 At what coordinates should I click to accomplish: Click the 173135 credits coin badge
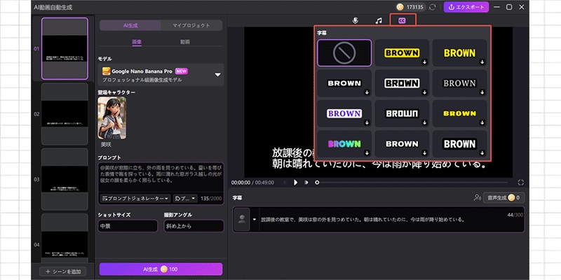pyautogui.click(x=410, y=7)
